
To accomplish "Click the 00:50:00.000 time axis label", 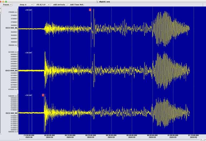I will point(152,135).
